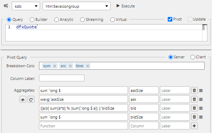Edit the askSize column field
The height and width of the screenshot is (133, 212).
144,90
